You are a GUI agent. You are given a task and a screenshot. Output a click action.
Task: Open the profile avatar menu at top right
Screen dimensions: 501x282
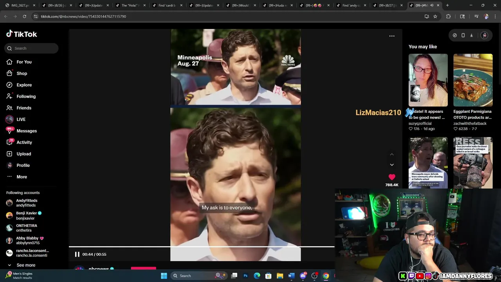tap(484, 35)
